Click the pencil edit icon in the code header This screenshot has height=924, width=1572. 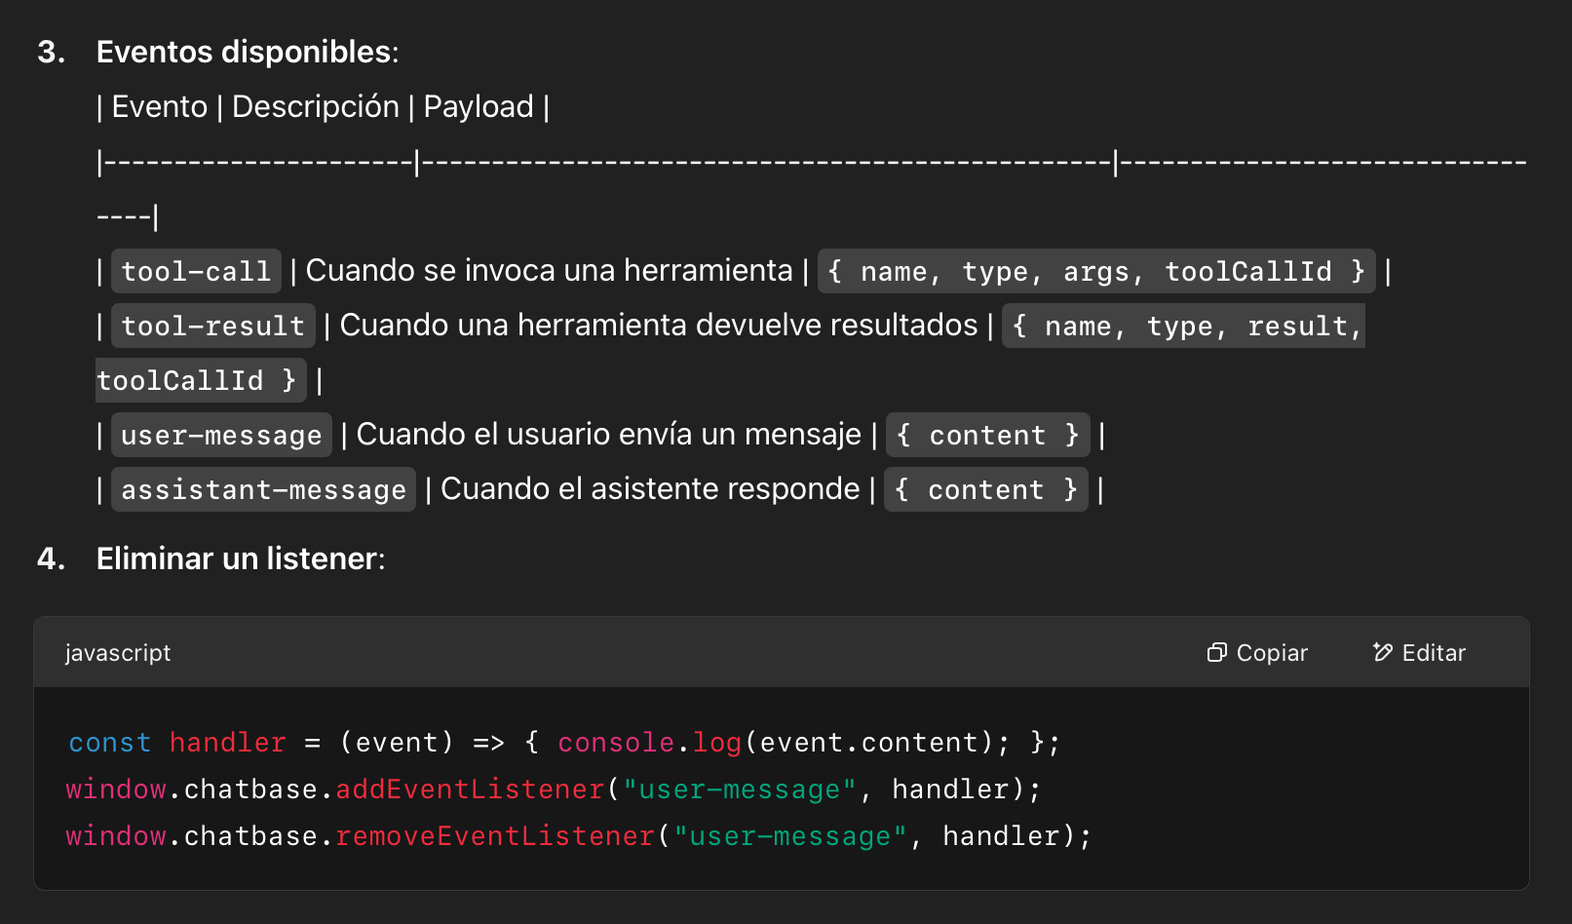point(1382,653)
